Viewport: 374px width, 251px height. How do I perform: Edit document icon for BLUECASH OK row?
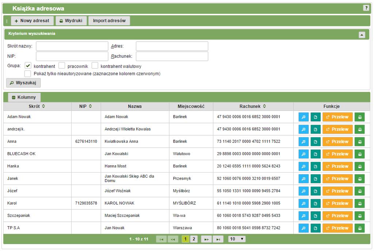pyautogui.click(x=315, y=154)
